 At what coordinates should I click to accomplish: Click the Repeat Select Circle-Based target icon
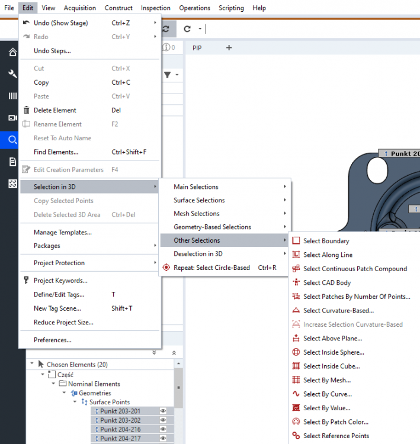click(166, 268)
